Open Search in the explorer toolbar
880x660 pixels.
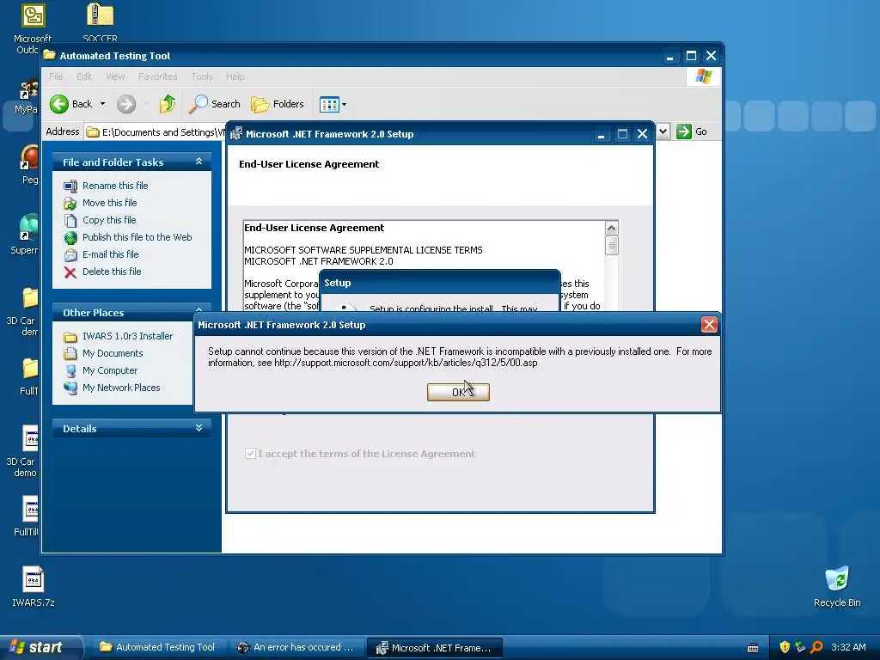tap(214, 104)
